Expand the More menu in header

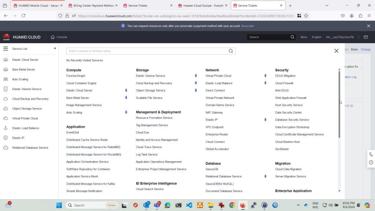tap(304, 37)
